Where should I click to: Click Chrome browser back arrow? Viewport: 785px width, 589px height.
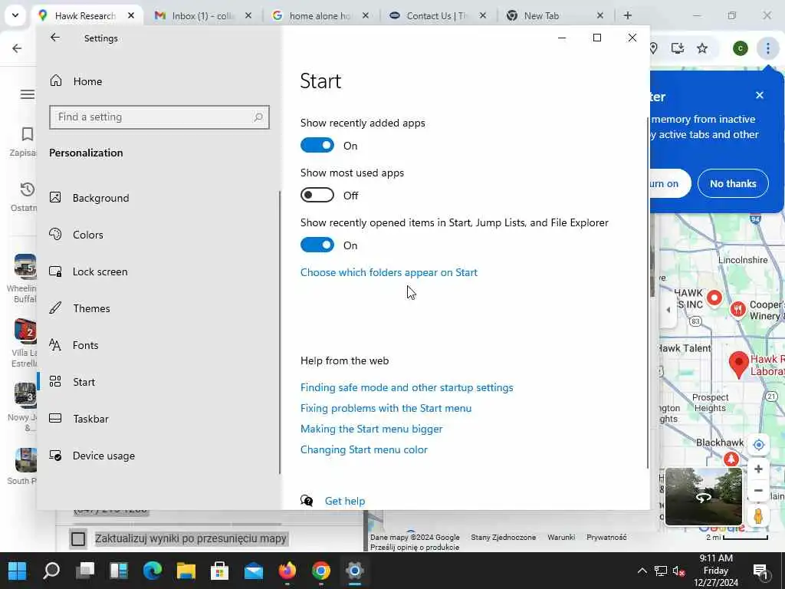(17, 48)
